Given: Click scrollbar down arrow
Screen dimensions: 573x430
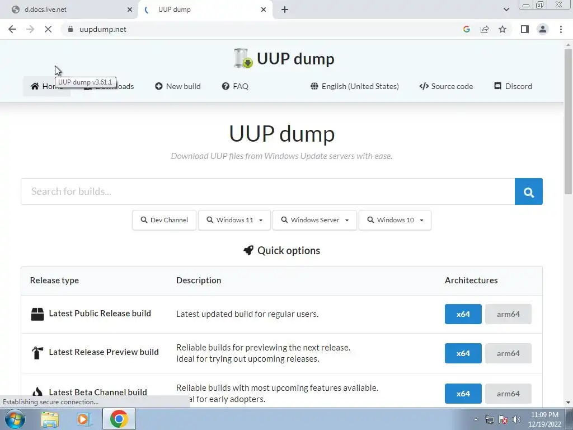Looking at the screenshot, I should [x=568, y=403].
